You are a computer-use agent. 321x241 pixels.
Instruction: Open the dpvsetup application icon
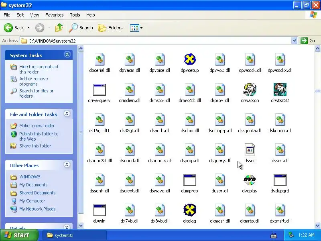click(189, 59)
